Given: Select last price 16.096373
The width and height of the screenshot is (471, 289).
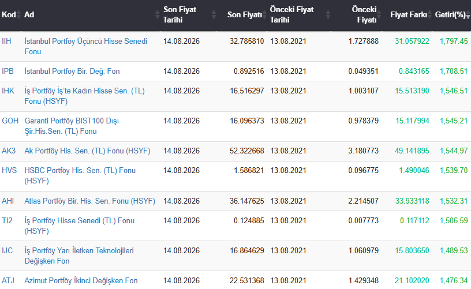Looking at the screenshot, I should click(246, 121).
